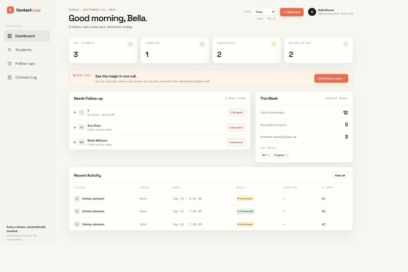408x272 pixels.
Task: Click the No Answer badge on the #2 row
Action: click(245, 224)
